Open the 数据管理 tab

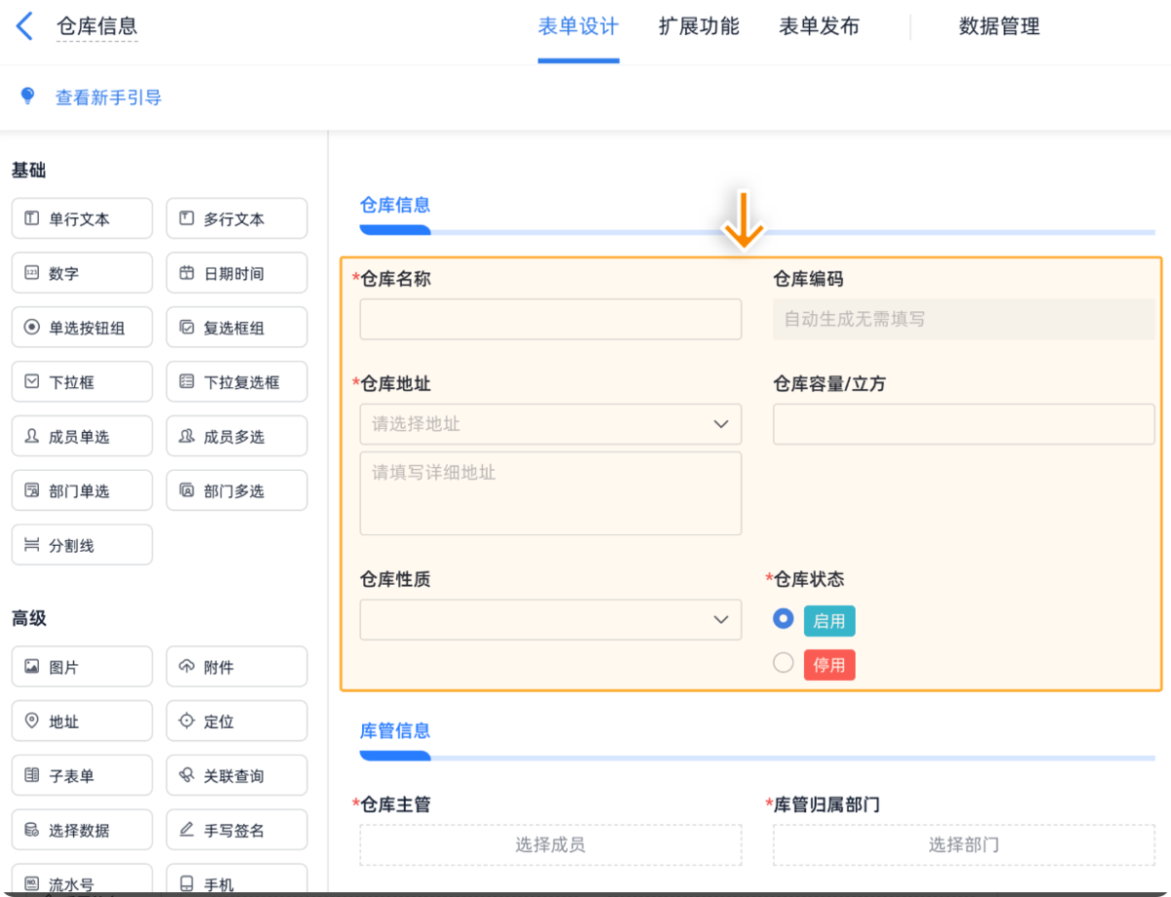coord(999,27)
